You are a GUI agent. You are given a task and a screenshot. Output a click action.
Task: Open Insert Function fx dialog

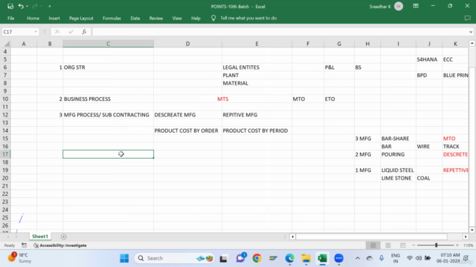(x=84, y=32)
